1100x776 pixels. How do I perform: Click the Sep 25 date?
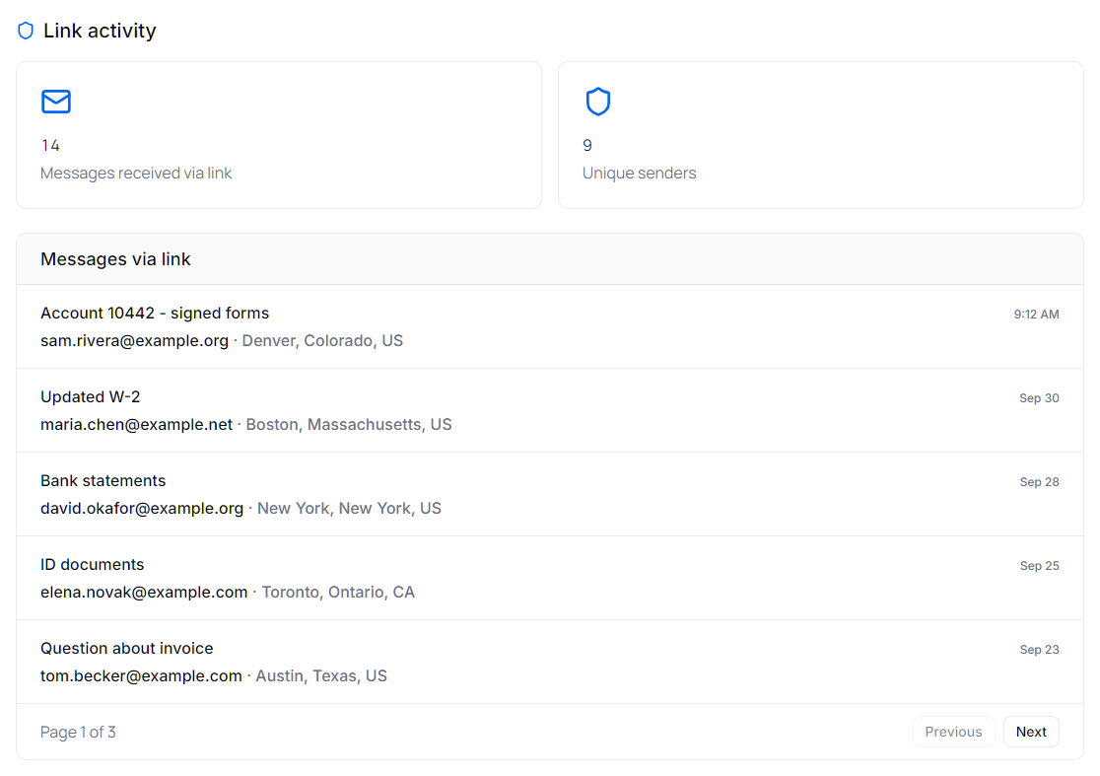[x=1039, y=566]
